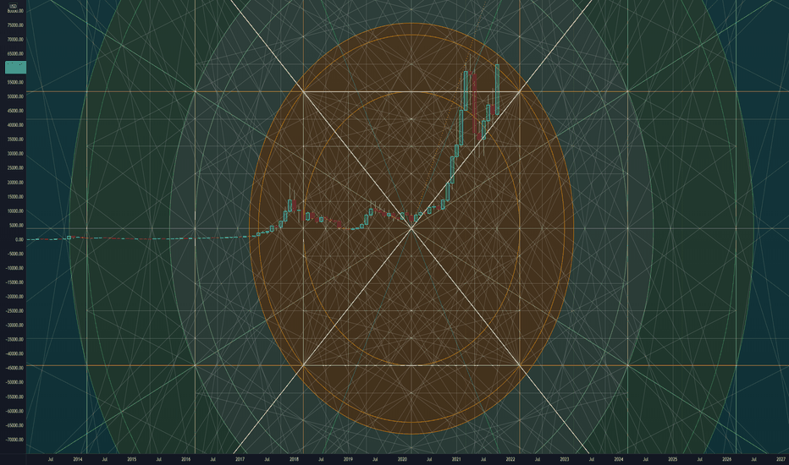Click the 65000.00 price axis label
The image size is (789, 465).
(x=15, y=54)
